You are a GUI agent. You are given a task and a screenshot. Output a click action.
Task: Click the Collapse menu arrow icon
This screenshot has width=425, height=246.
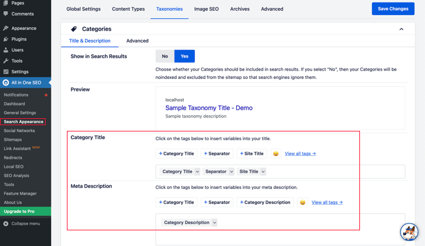coord(6,223)
